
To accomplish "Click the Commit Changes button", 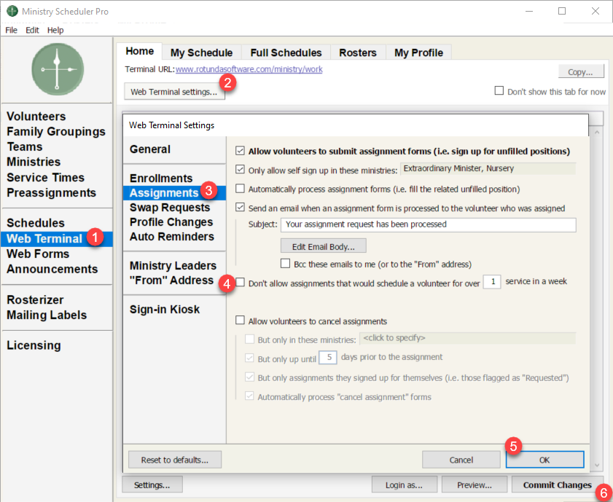I will click(557, 485).
